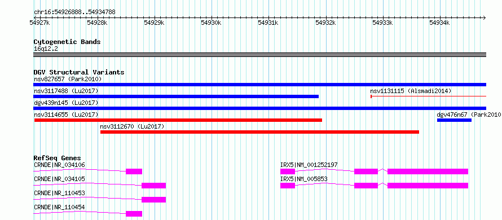Click the CRNDE NR_034105 exon block

(x=153, y=186)
